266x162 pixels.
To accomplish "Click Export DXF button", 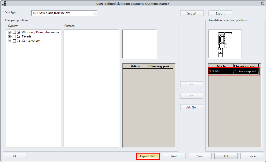I will 148,156.
